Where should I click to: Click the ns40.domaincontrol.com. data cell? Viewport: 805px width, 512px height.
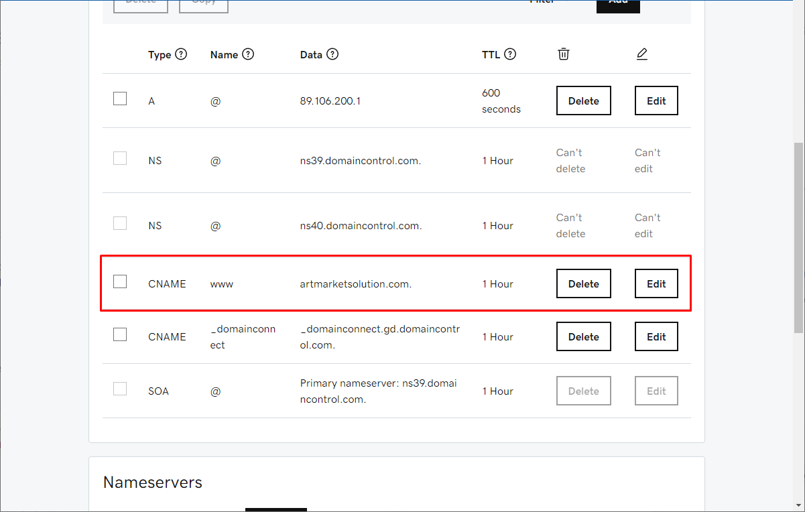point(361,226)
